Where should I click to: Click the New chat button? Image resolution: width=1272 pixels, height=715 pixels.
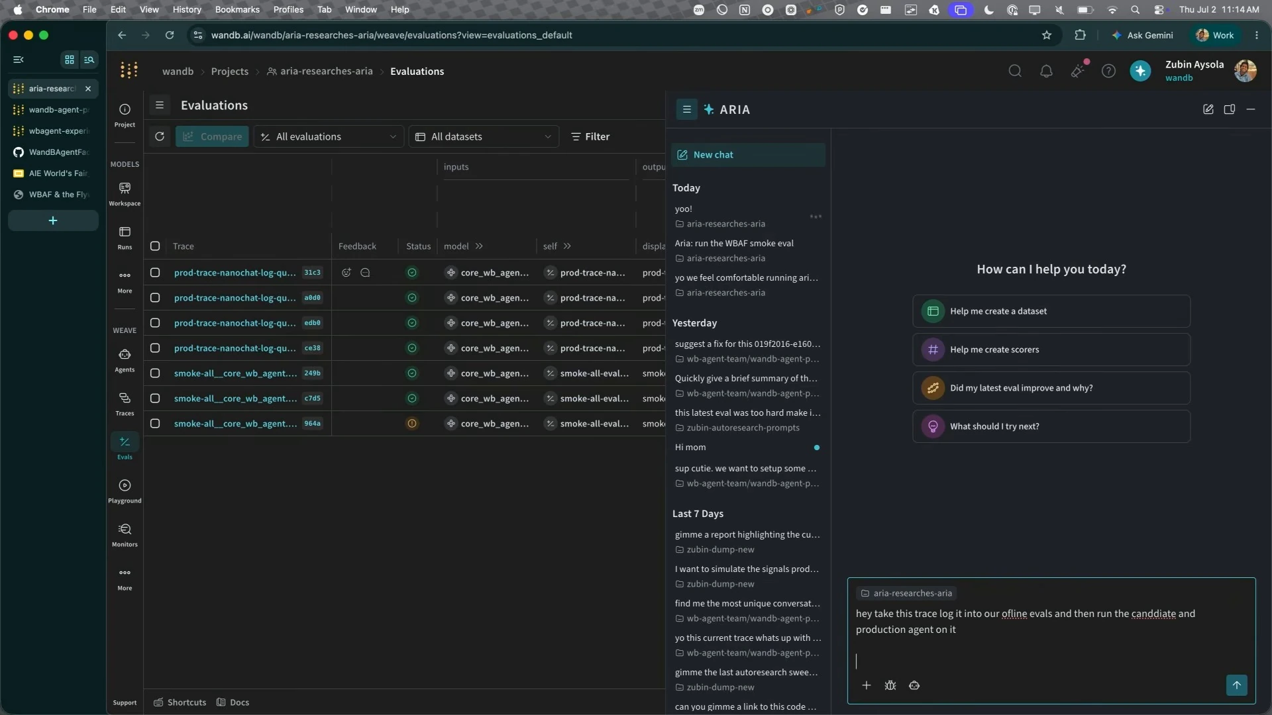click(748, 155)
